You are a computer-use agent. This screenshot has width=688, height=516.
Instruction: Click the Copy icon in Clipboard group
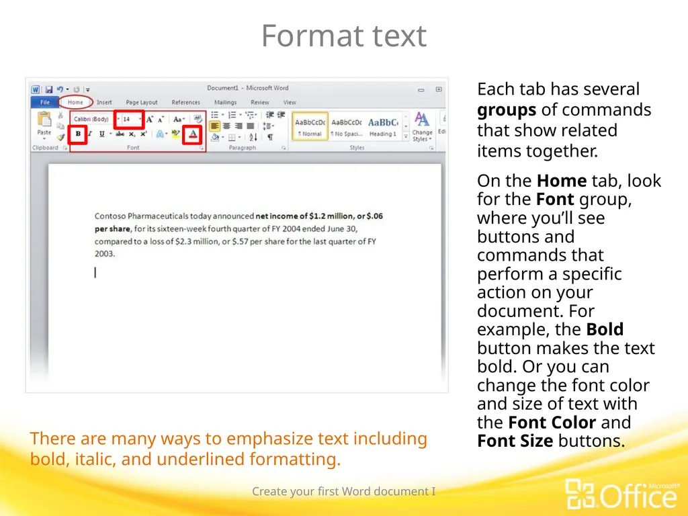(60, 126)
